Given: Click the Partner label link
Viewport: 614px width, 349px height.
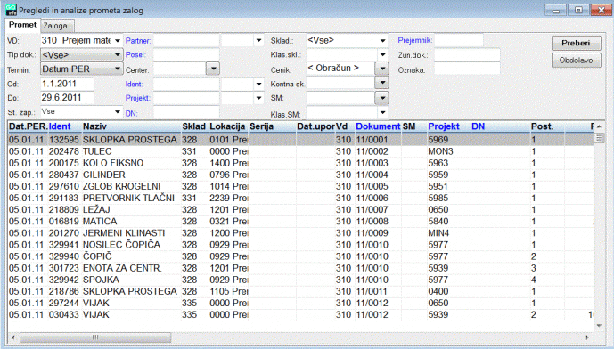Looking at the screenshot, I should pos(138,41).
